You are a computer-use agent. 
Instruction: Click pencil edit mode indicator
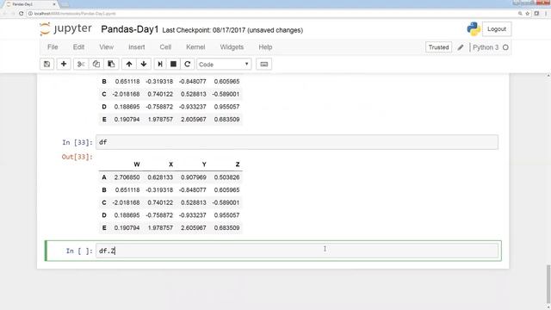coord(461,47)
